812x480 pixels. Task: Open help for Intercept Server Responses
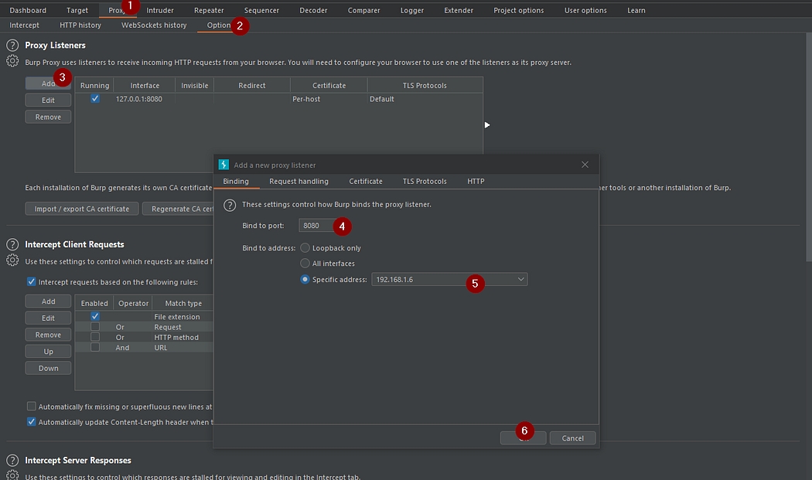click(x=12, y=461)
